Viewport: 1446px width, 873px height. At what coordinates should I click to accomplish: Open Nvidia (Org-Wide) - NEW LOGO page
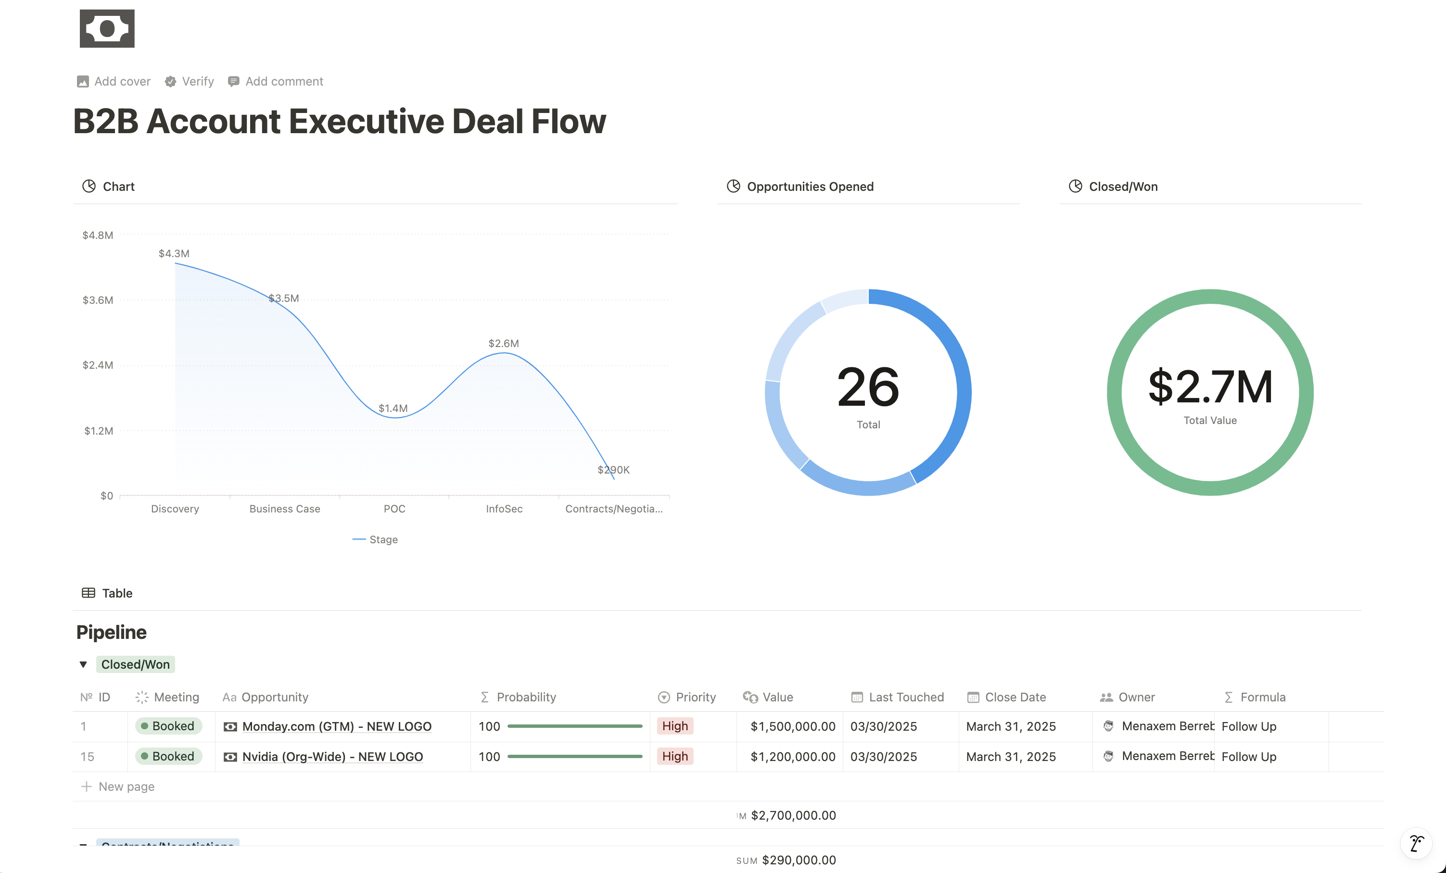pos(332,756)
